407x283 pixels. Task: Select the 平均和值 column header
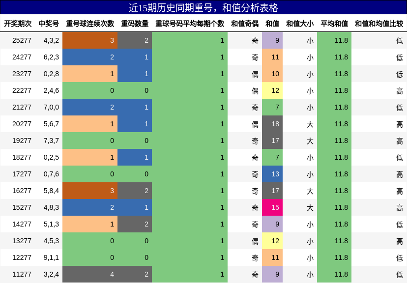(334, 24)
